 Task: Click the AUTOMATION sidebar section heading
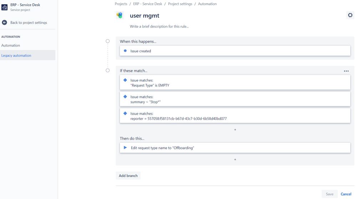pyautogui.click(x=11, y=37)
